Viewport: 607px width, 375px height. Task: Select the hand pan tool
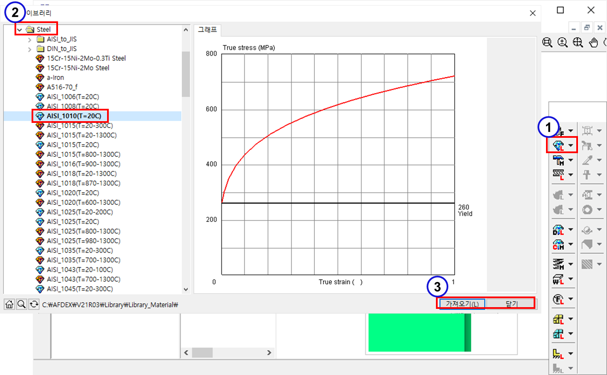(593, 42)
